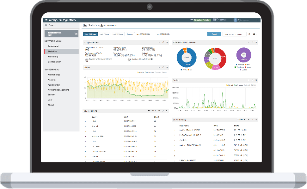Open Monitoring in the Network Menu

(53, 57)
